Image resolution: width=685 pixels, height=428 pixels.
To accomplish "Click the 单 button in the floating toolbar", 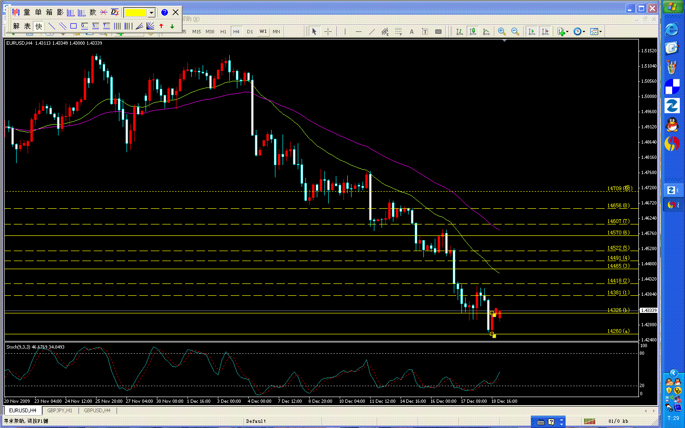I will (x=38, y=12).
